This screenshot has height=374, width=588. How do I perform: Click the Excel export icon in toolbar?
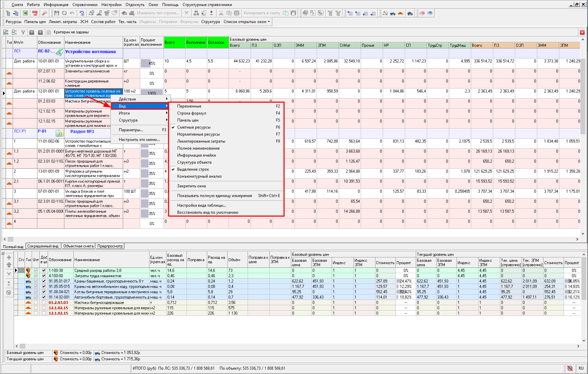25,13
